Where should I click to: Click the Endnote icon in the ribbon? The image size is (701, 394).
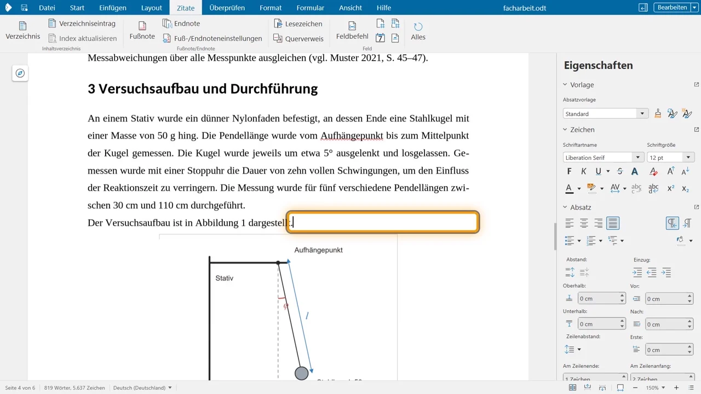point(167,24)
